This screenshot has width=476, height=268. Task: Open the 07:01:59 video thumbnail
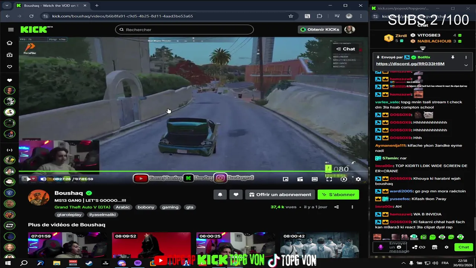[67, 245]
